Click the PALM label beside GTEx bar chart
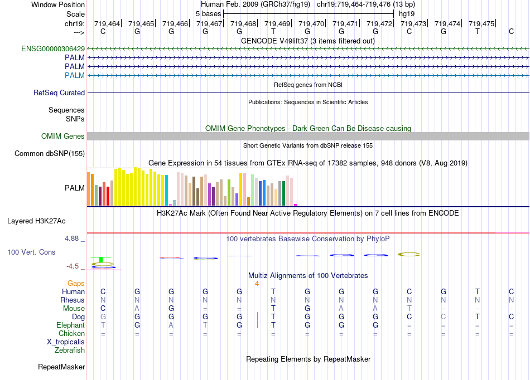This screenshot has height=380, width=530. point(75,188)
